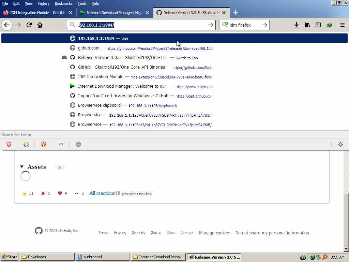This screenshot has height=262, width=349.
Task: Click into the address bar URL field
Action: 141,25
